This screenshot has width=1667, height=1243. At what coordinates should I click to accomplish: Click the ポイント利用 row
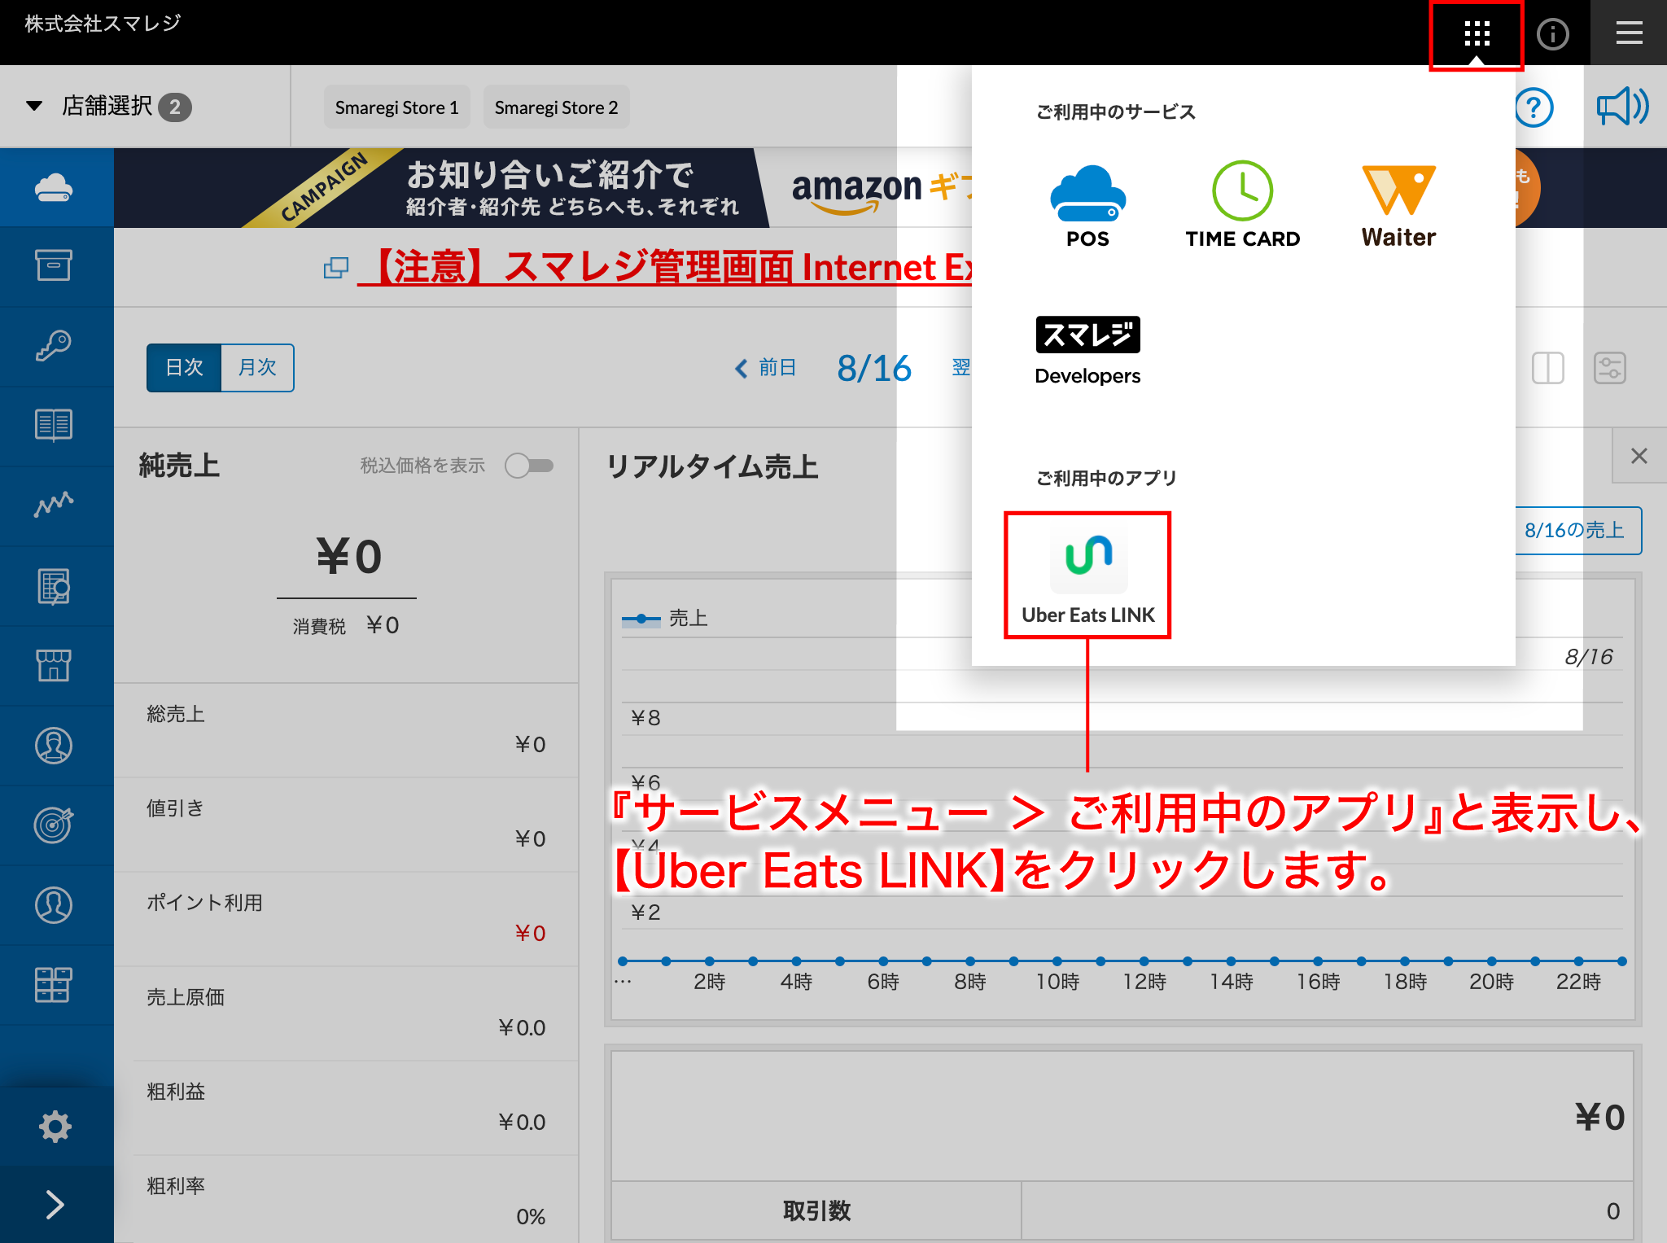point(346,918)
